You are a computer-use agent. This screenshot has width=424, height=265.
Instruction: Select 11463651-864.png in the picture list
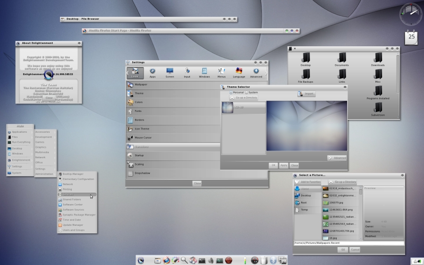(341, 210)
